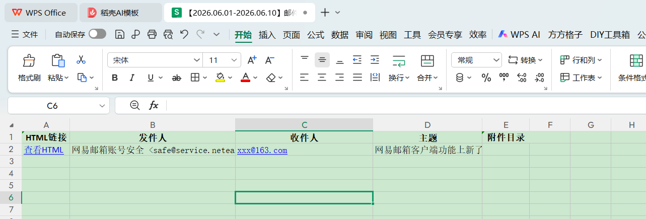Align text to middle of cell
Screen dimensions: 646x219
322,60
